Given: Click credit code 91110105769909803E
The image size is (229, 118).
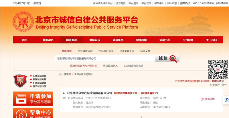Looking at the screenshot, I should [99, 98].
